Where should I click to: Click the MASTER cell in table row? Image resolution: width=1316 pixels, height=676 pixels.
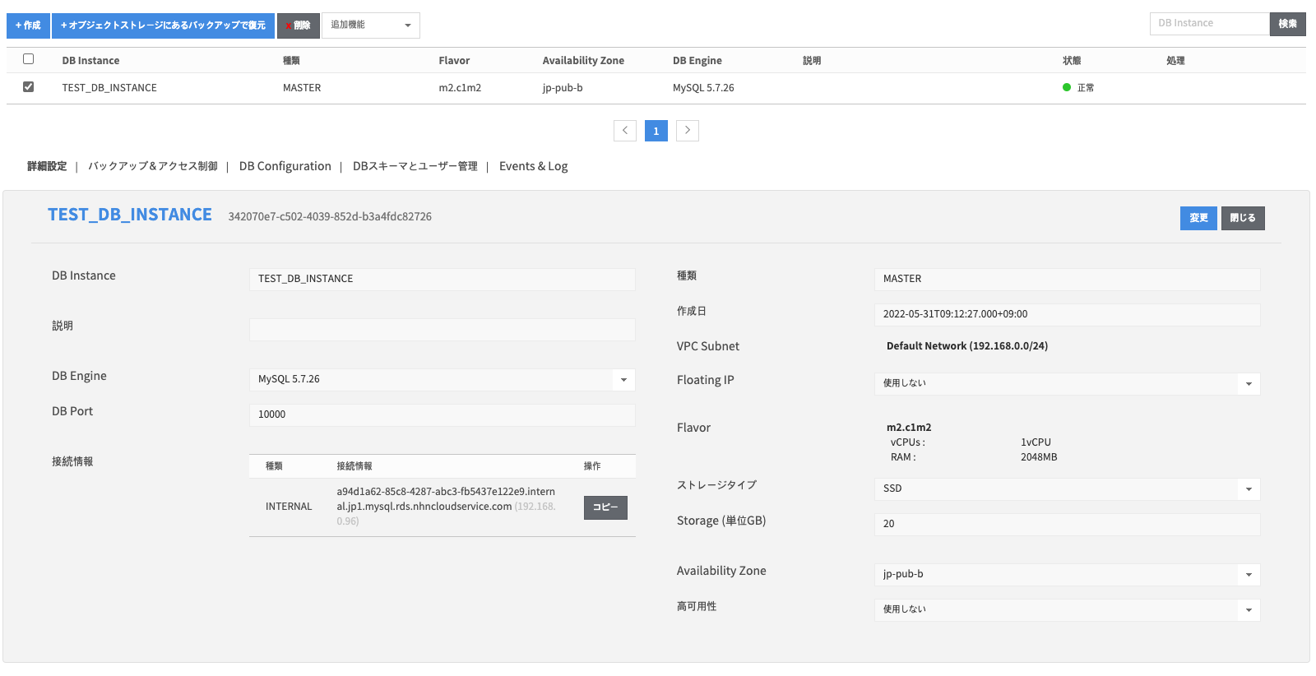[x=302, y=88]
